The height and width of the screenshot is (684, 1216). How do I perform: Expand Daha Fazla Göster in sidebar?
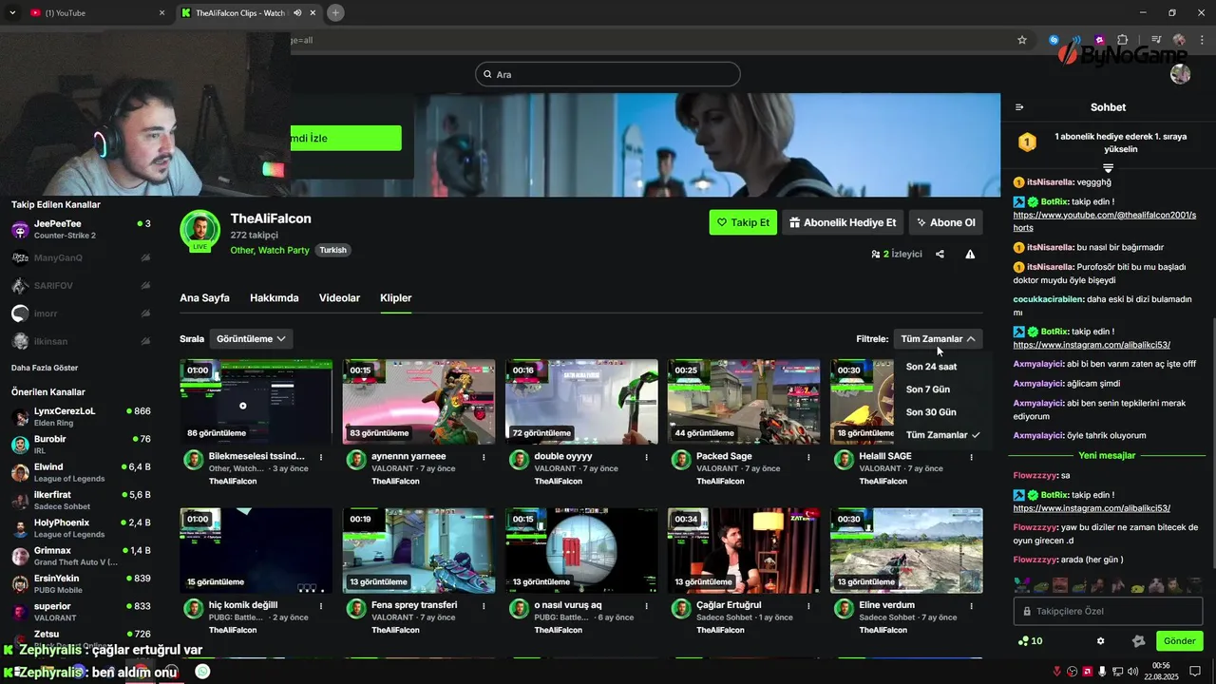(x=45, y=368)
